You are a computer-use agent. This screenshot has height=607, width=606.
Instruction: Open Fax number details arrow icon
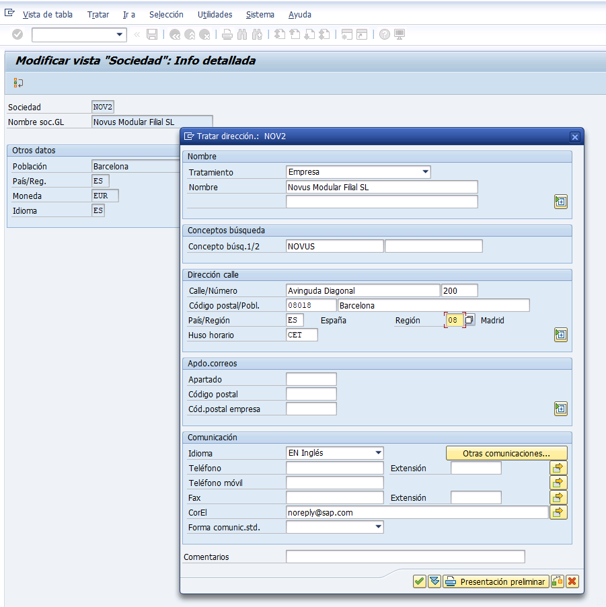[558, 497]
